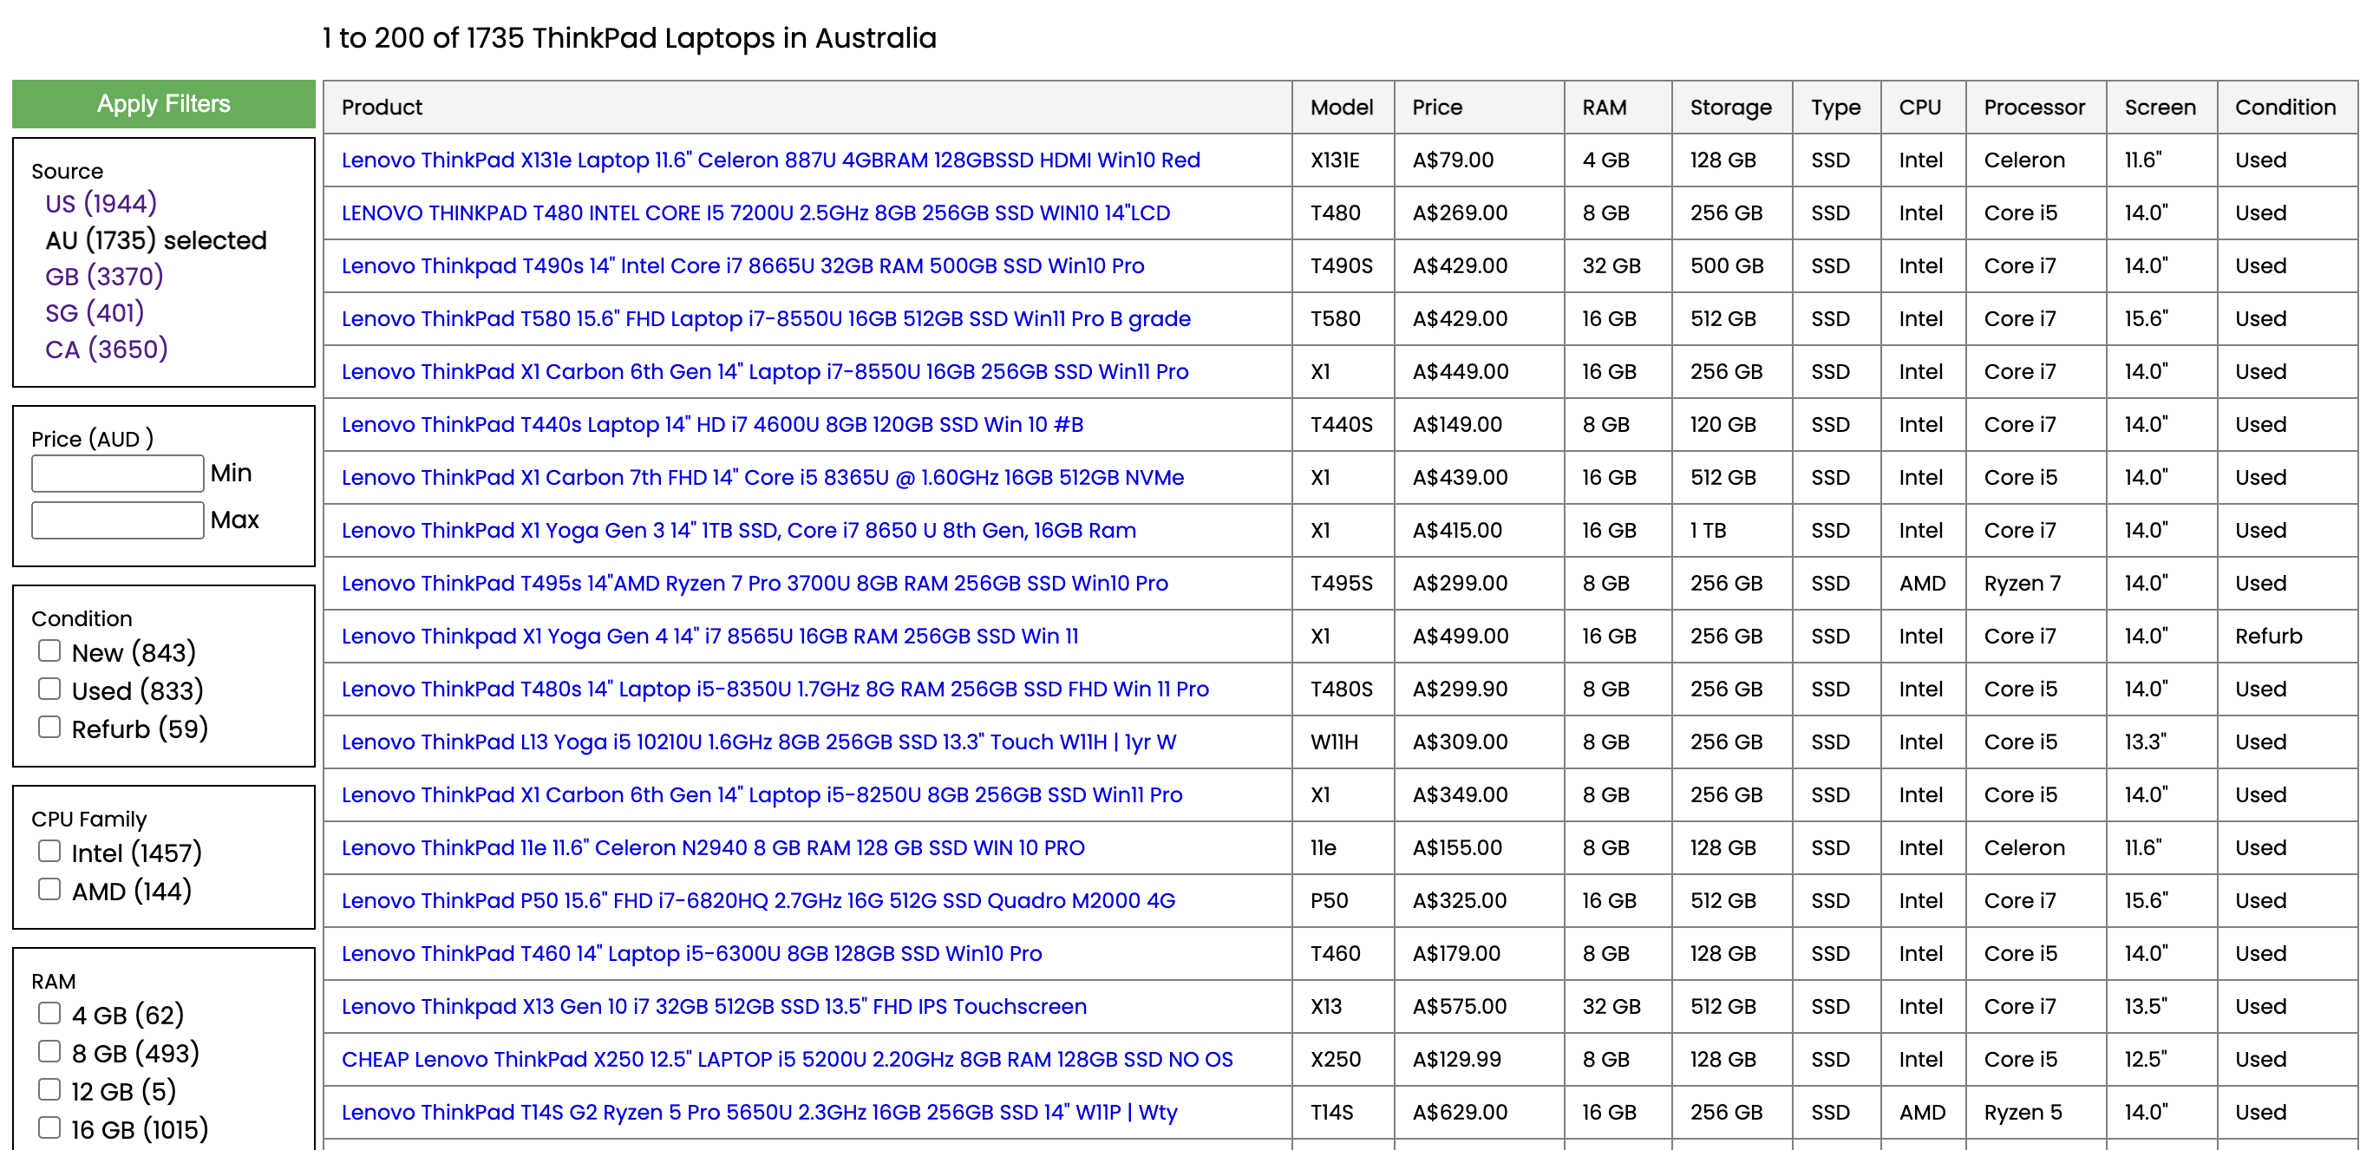Open the CA (3650) source listing
This screenshot has width=2373, height=1150.
click(106, 350)
